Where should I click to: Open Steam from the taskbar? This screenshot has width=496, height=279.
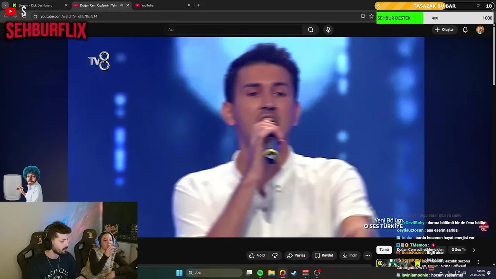(x=294, y=273)
